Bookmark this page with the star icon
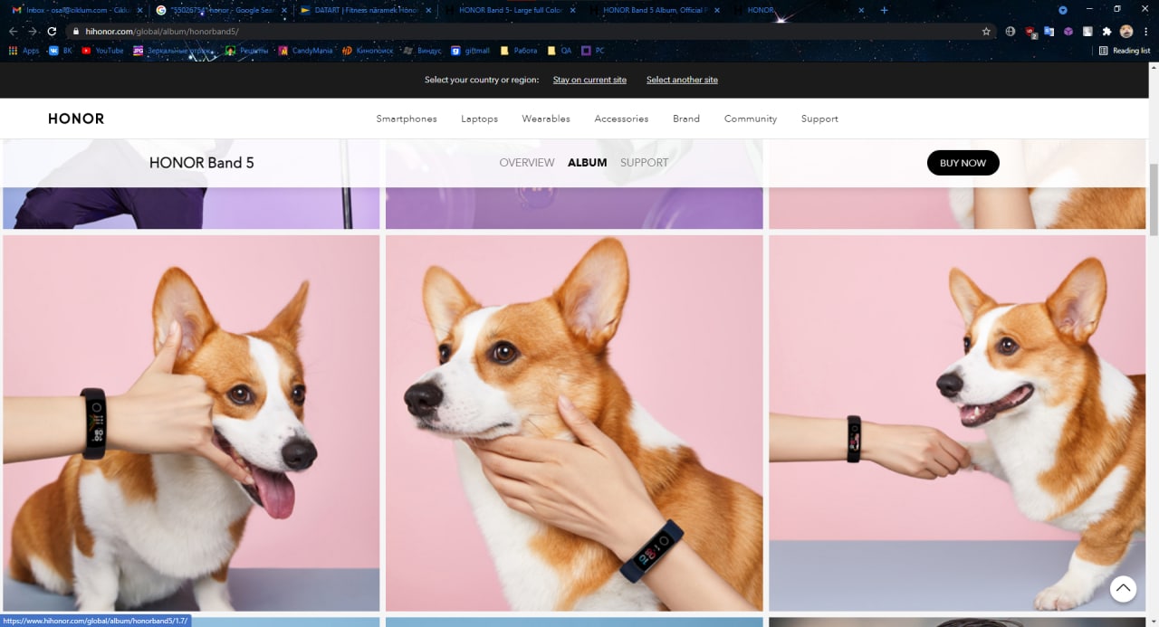 986,31
